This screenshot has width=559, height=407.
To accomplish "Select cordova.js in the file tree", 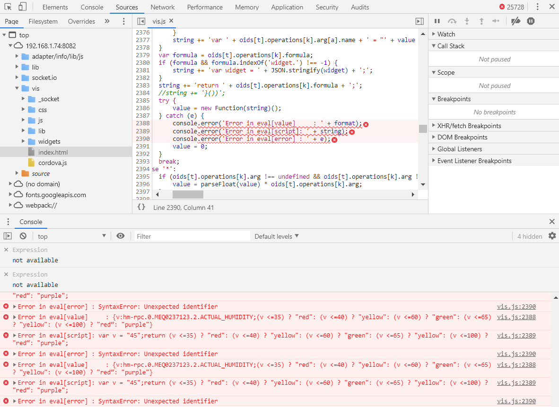I will point(52,163).
